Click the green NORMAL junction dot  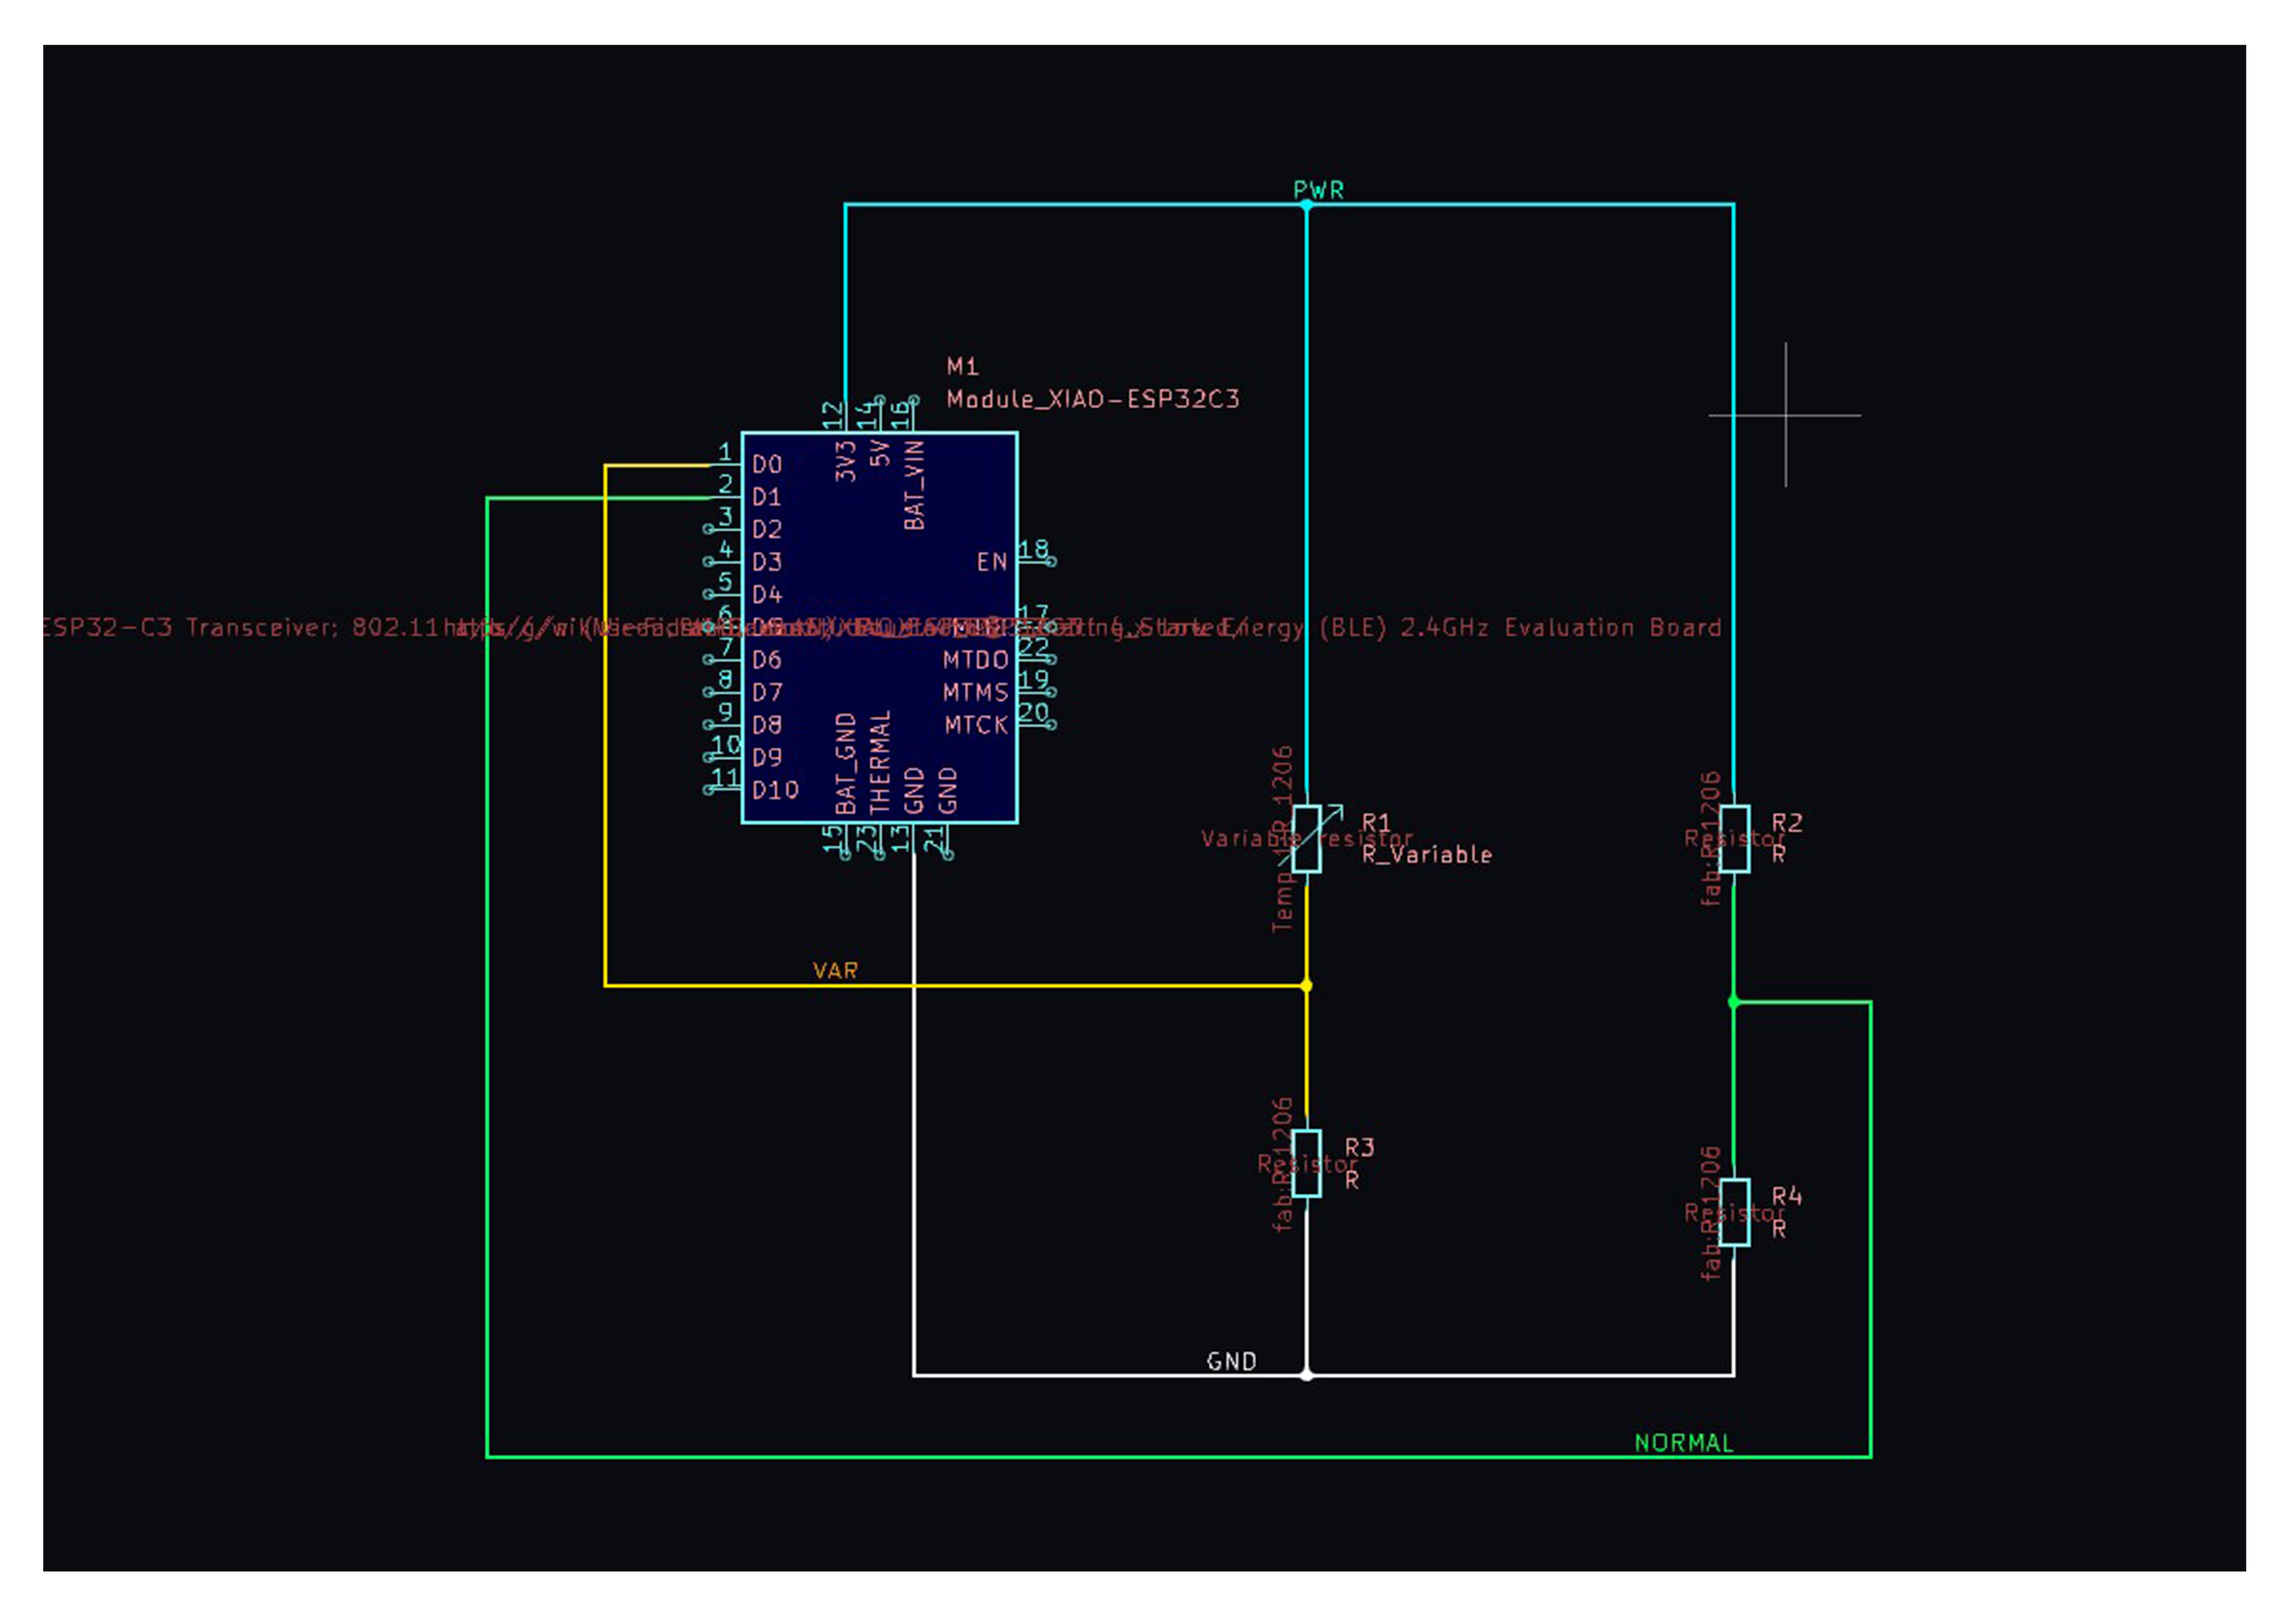coord(1734,1002)
